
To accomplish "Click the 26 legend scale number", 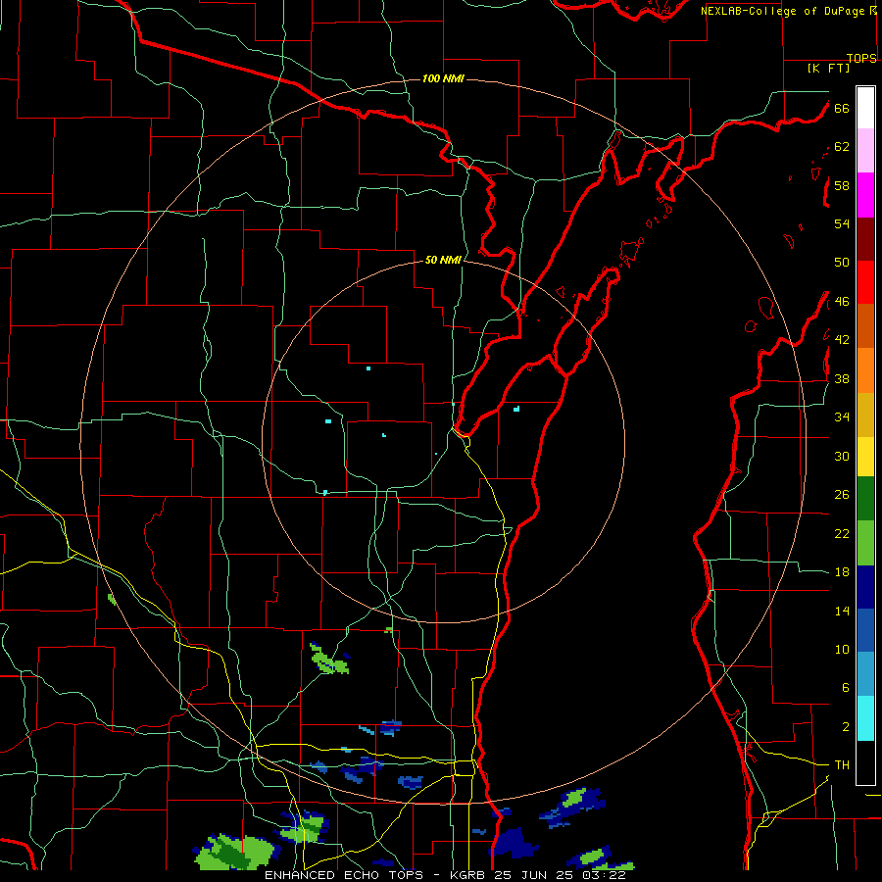I will (842, 495).
